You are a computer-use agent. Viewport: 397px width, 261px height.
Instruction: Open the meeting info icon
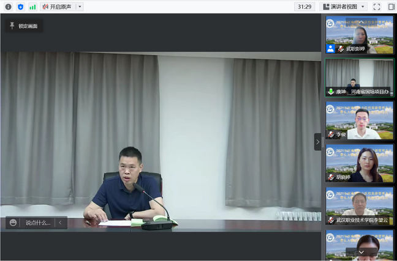pyautogui.click(x=8, y=7)
